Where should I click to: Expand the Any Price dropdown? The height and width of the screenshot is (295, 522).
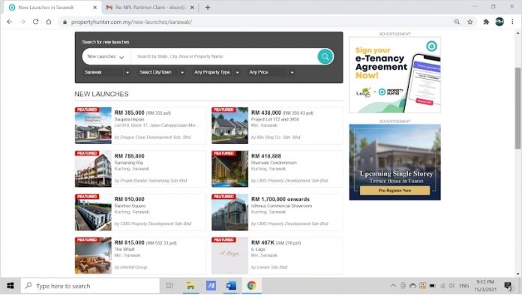[x=271, y=72]
